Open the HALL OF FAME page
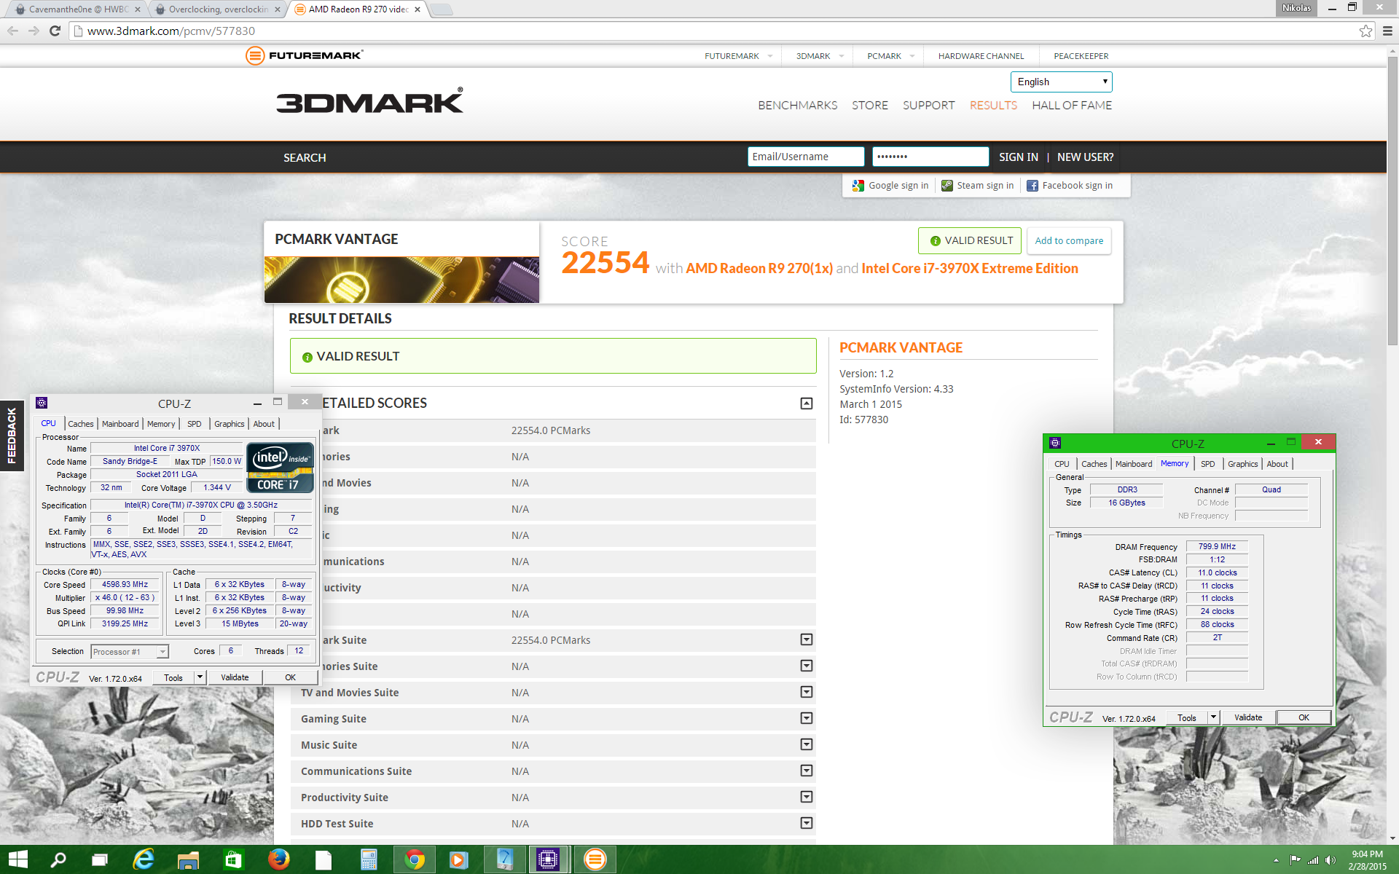 point(1072,105)
